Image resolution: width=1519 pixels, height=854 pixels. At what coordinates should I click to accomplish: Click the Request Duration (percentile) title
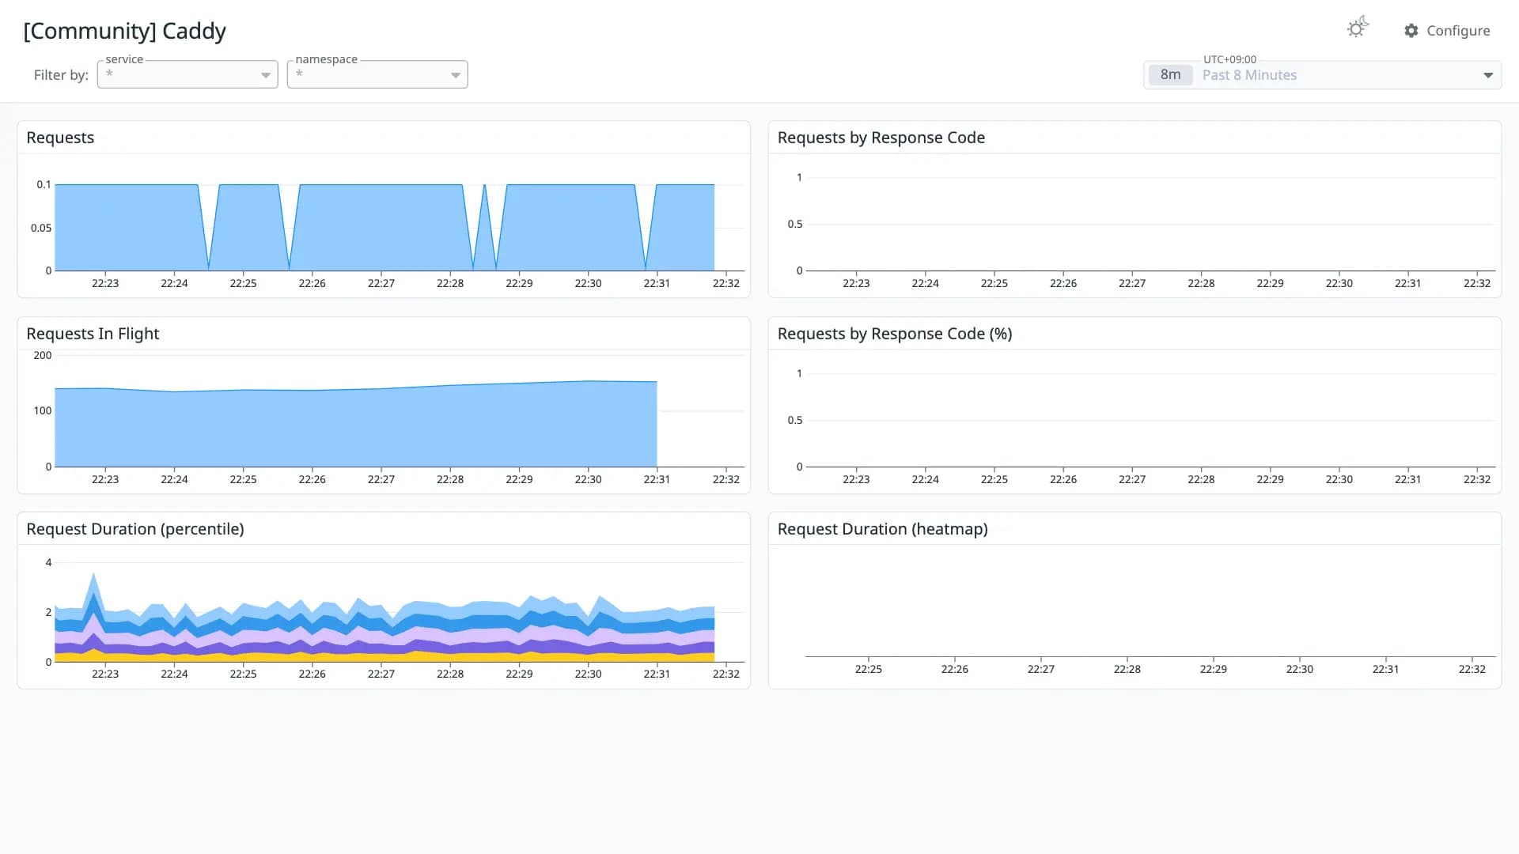click(x=135, y=529)
